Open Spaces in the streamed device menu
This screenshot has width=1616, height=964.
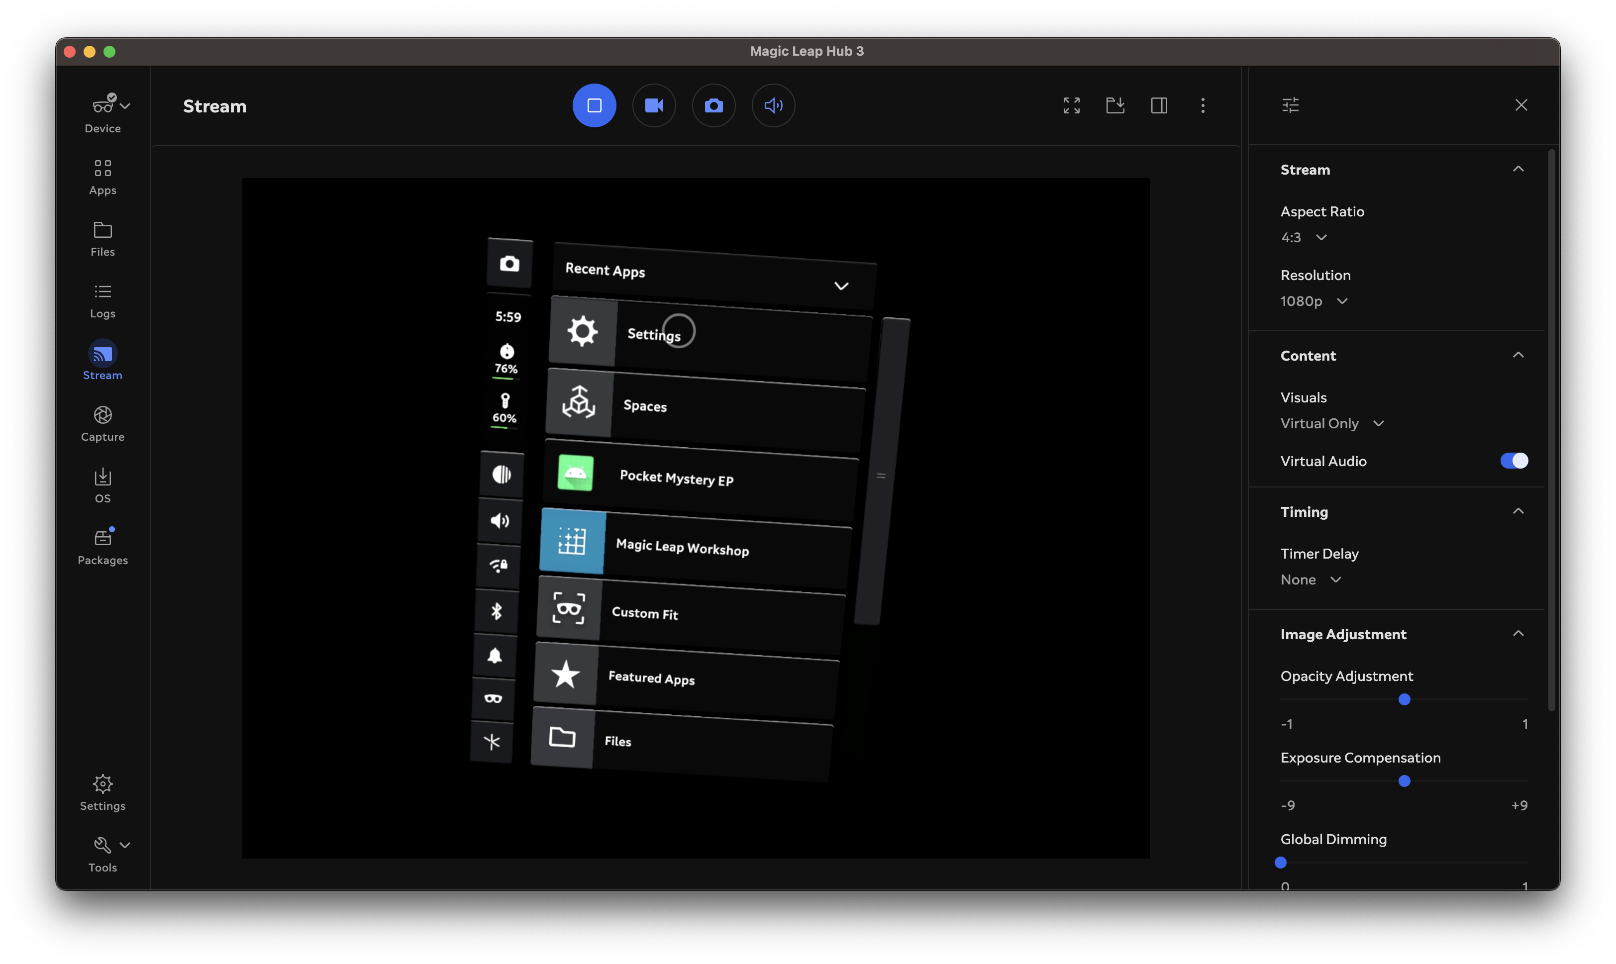pos(706,409)
